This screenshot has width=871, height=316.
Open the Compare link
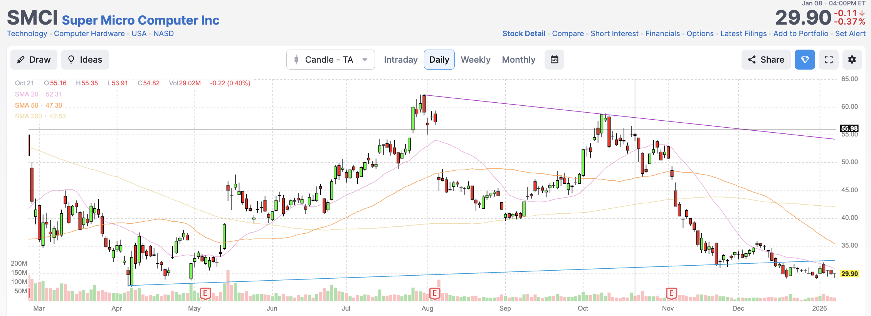568,33
